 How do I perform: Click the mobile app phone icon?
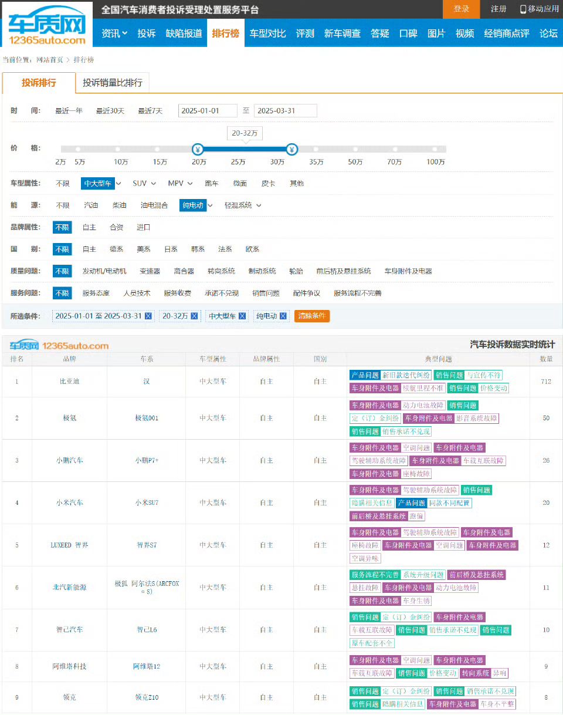523,9
